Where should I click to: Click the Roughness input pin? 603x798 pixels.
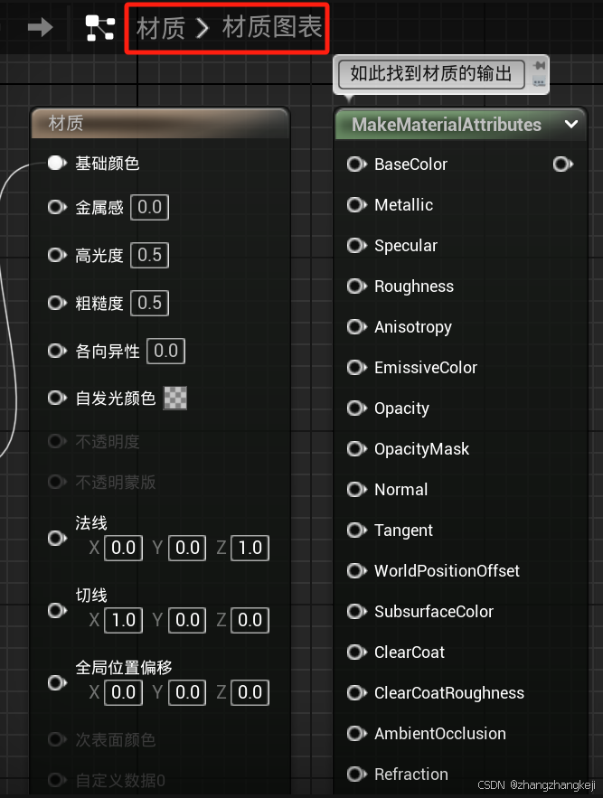356,286
